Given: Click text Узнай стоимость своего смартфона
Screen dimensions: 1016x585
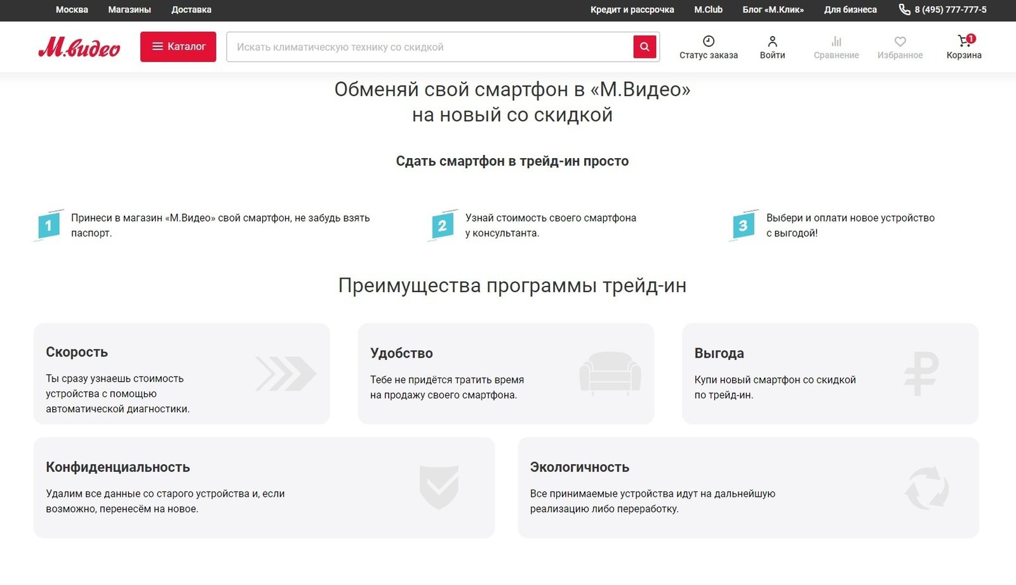Looking at the screenshot, I should tap(551, 218).
